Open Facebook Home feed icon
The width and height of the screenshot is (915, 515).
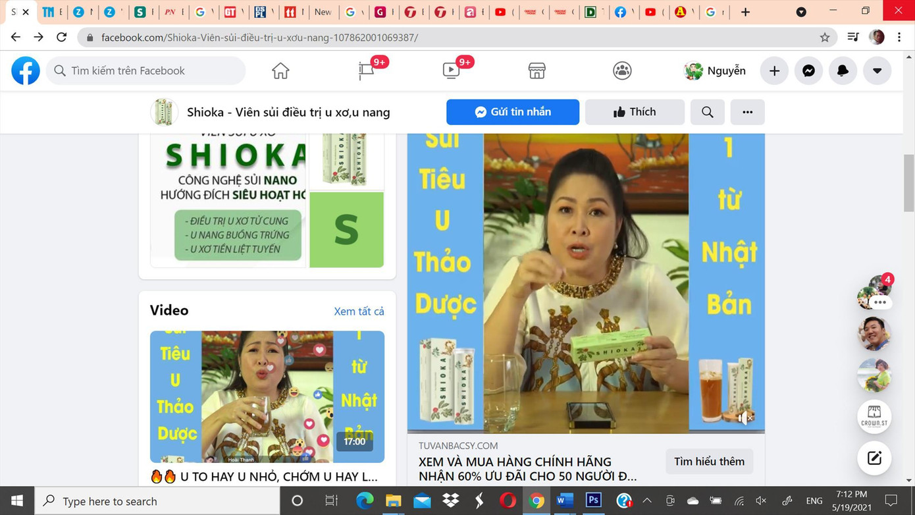(x=280, y=70)
